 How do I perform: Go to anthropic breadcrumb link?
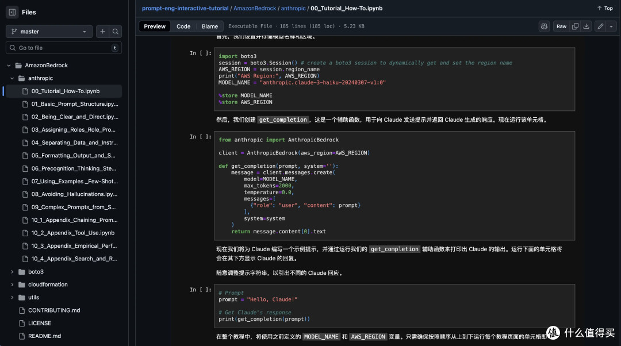tap(293, 8)
